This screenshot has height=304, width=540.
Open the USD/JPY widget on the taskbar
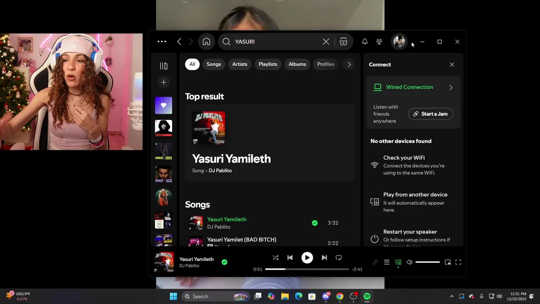click(19, 296)
